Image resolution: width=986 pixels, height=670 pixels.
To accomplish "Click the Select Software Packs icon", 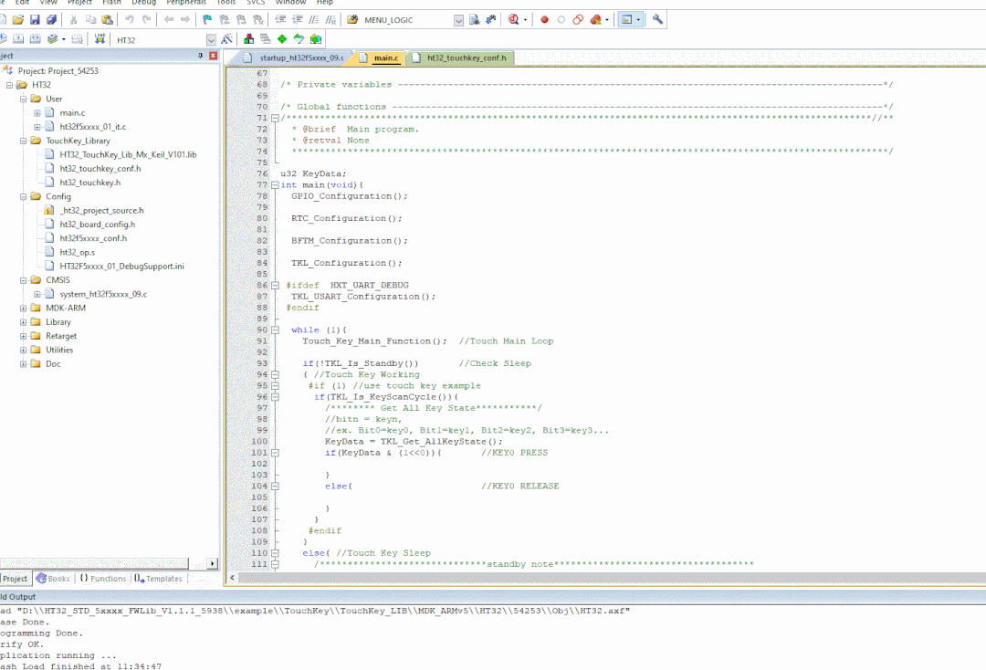I will (299, 39).
